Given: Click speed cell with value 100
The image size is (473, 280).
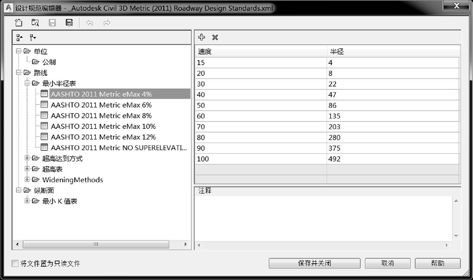Looking at the screenshot, I should (x=261, y=159).
